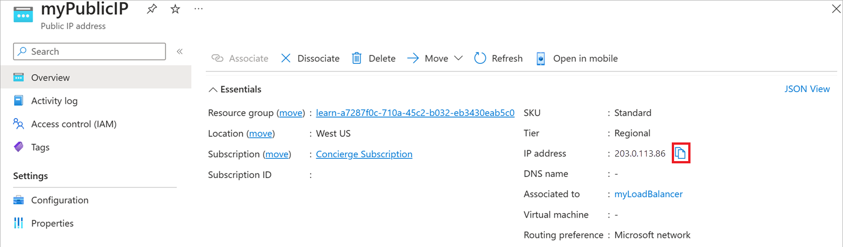Collapse the Essentials section

click(x=235, y=89)
